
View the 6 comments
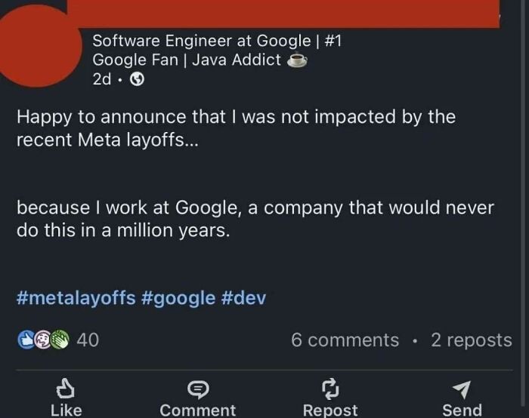coord(345,340)
